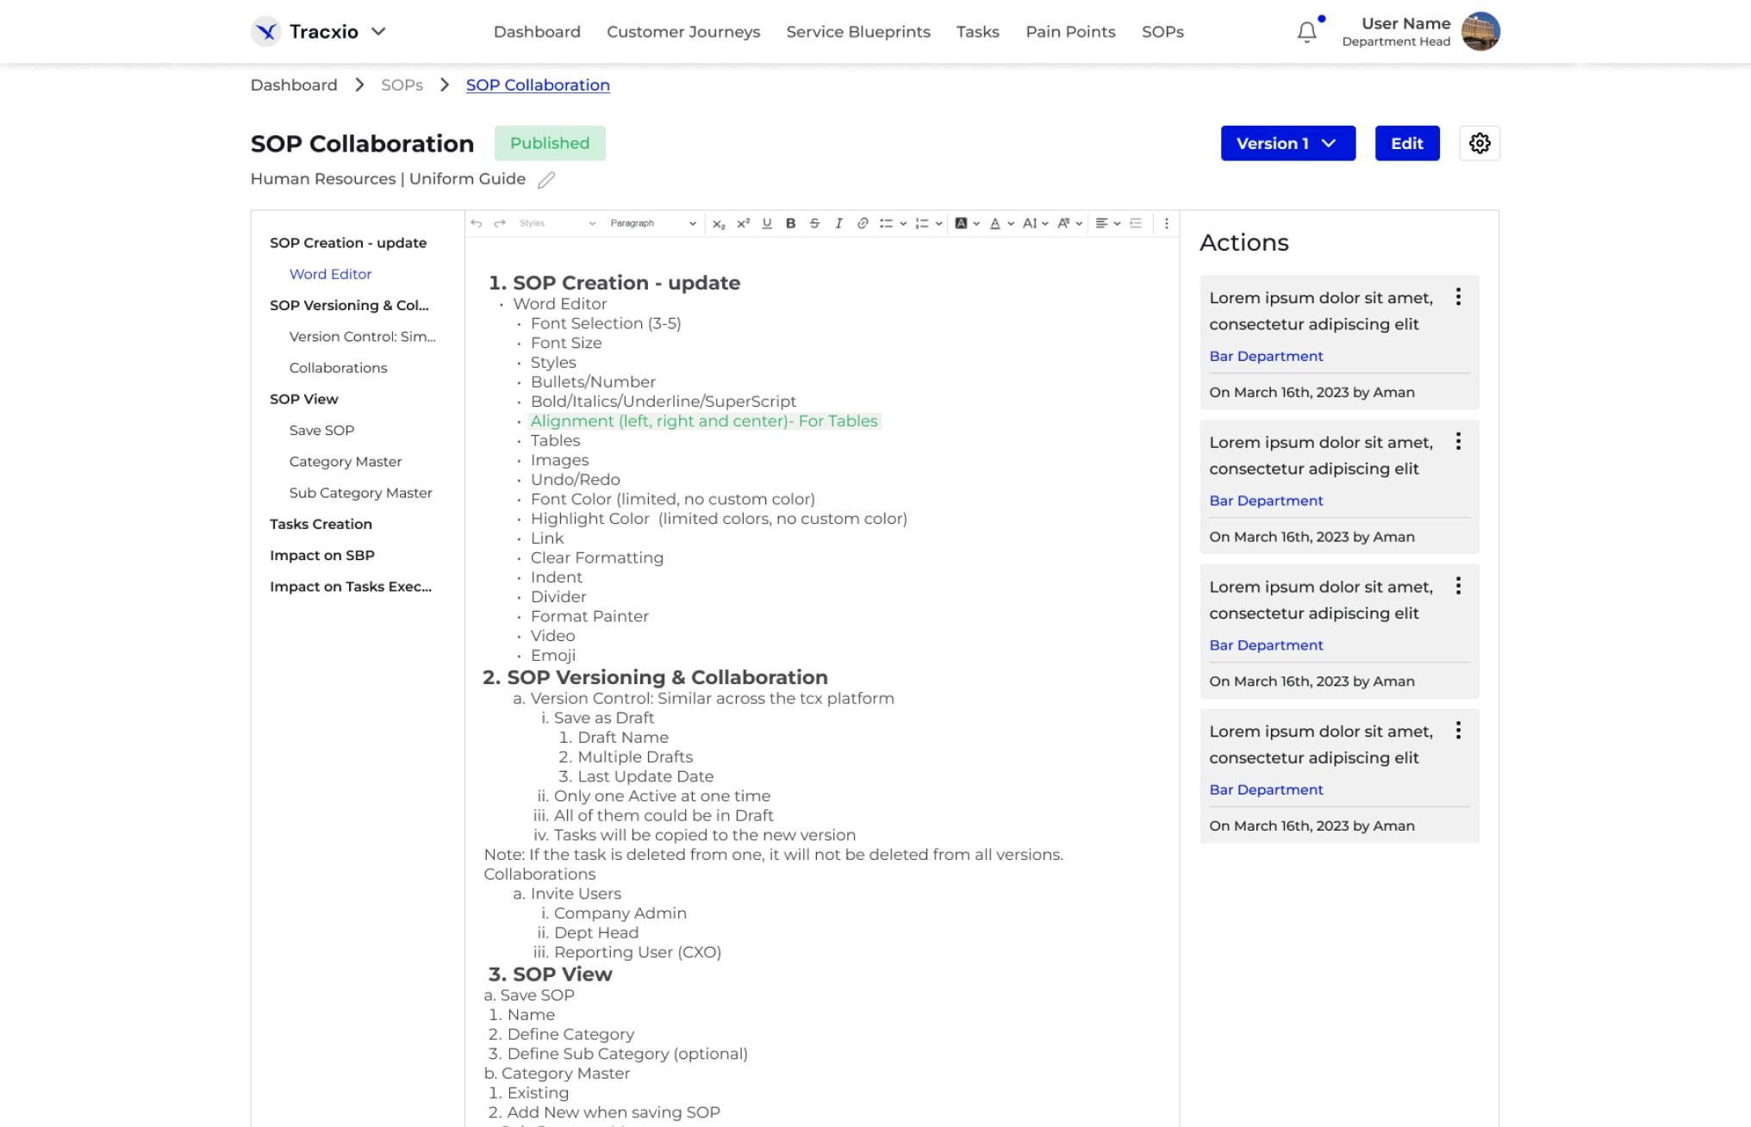This screenshot has height=1127, width=1751.
Task: Toggle bold formatting
Action: [790, 223]
